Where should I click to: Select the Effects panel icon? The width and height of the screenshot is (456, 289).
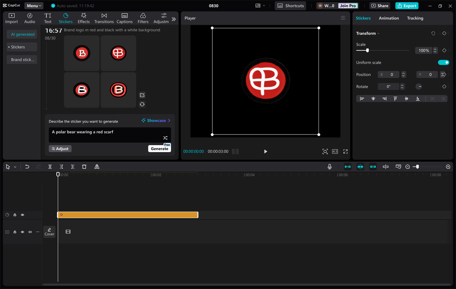click(x=83, y=18)
